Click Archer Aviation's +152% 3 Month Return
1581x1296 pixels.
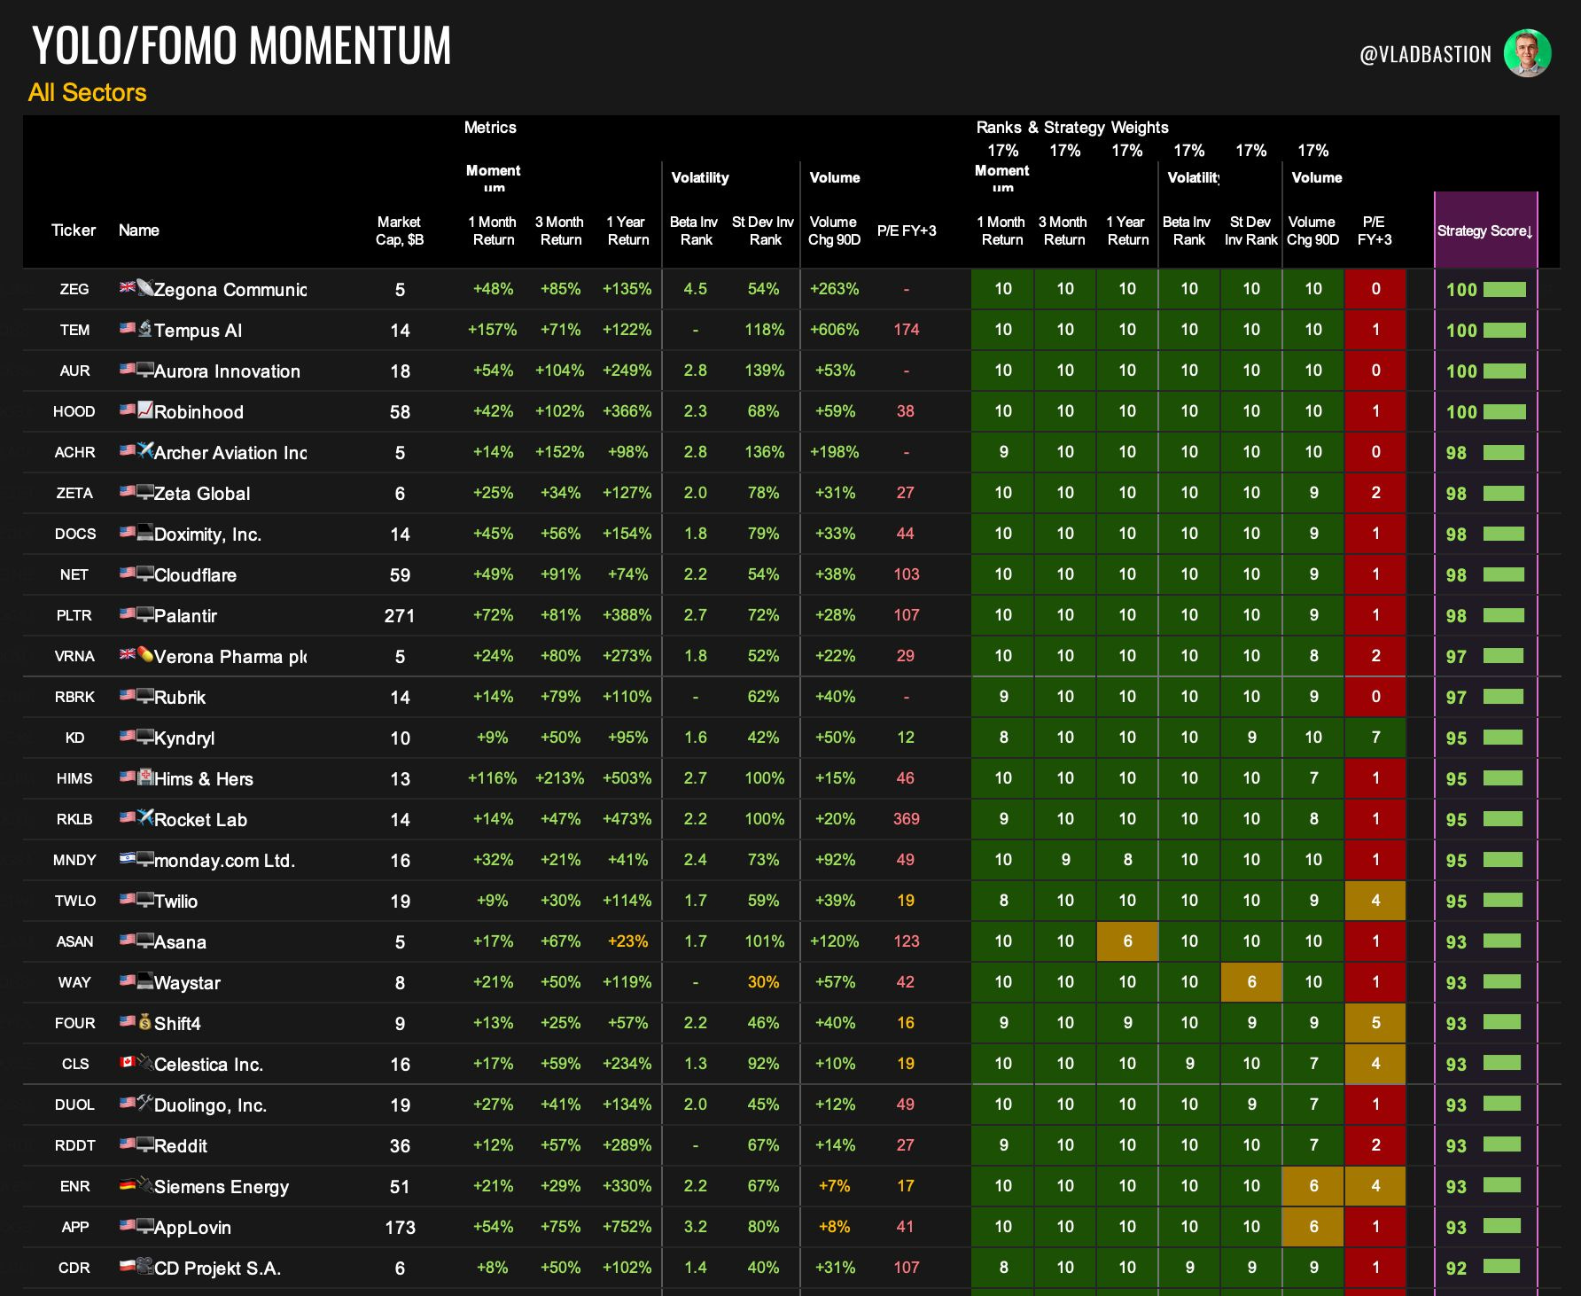tap(559, 452)
